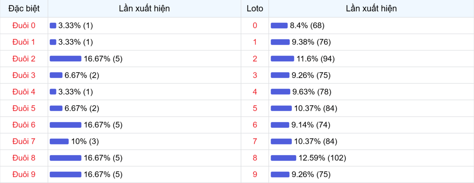Image resolution: width=474 pixels, height=183 pixels.
Task: Click the 'Đặc biệt' column header
Action: 24,8
